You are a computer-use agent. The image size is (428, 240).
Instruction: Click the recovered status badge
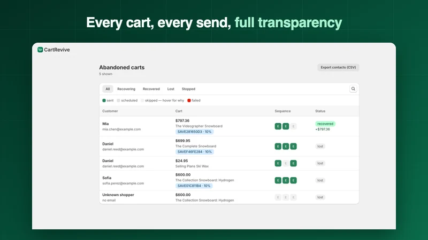tap(325, 124)
